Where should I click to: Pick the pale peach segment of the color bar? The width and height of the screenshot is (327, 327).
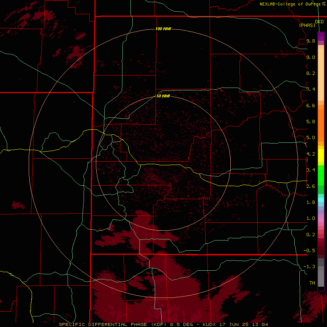tap(321, 74)
